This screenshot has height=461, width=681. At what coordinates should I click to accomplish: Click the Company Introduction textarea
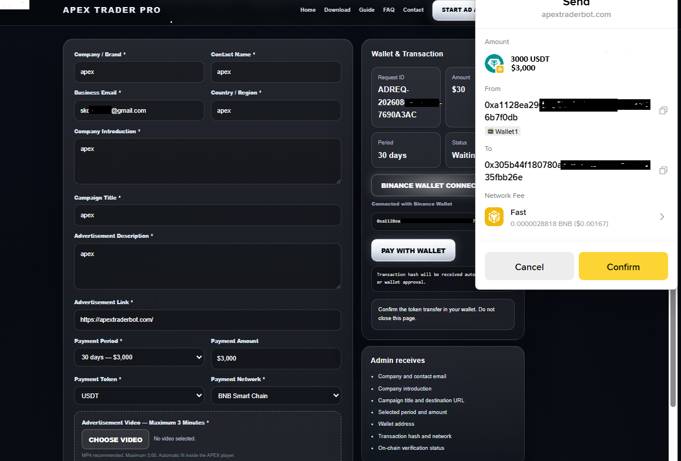[207, 161]
